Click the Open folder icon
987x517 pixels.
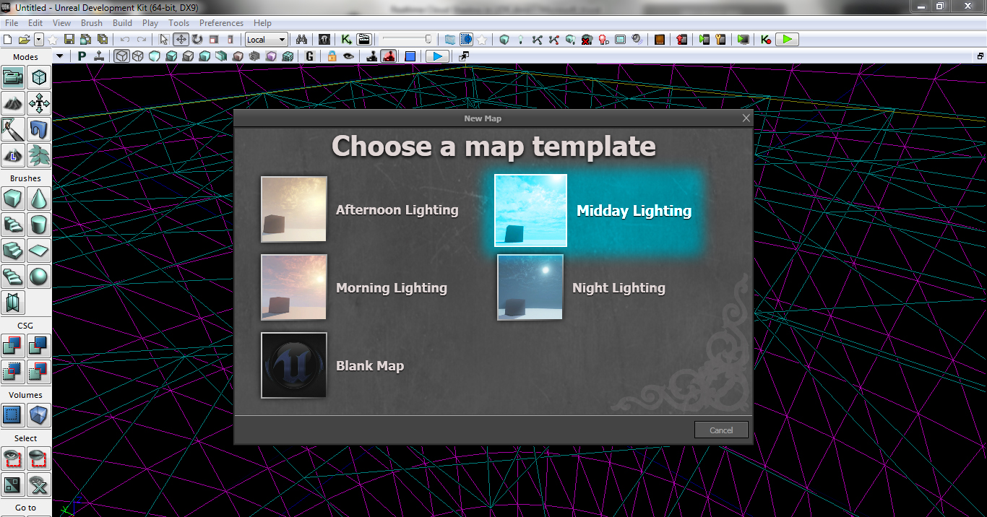(24, 40)
